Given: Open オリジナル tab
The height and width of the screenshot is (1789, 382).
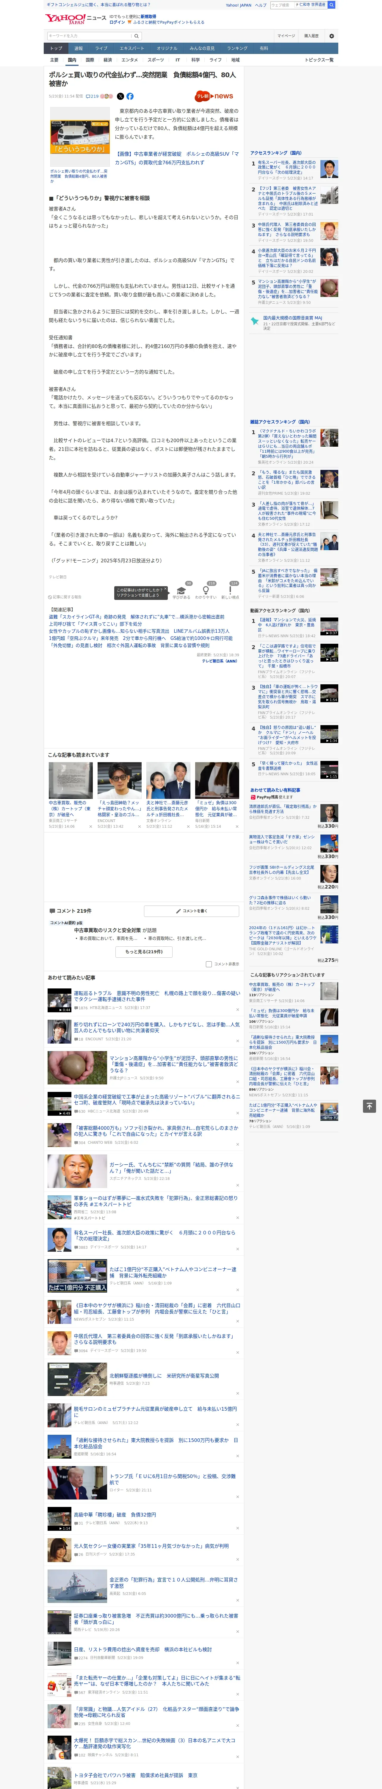Looking at the screenshot, I should 167,49.
